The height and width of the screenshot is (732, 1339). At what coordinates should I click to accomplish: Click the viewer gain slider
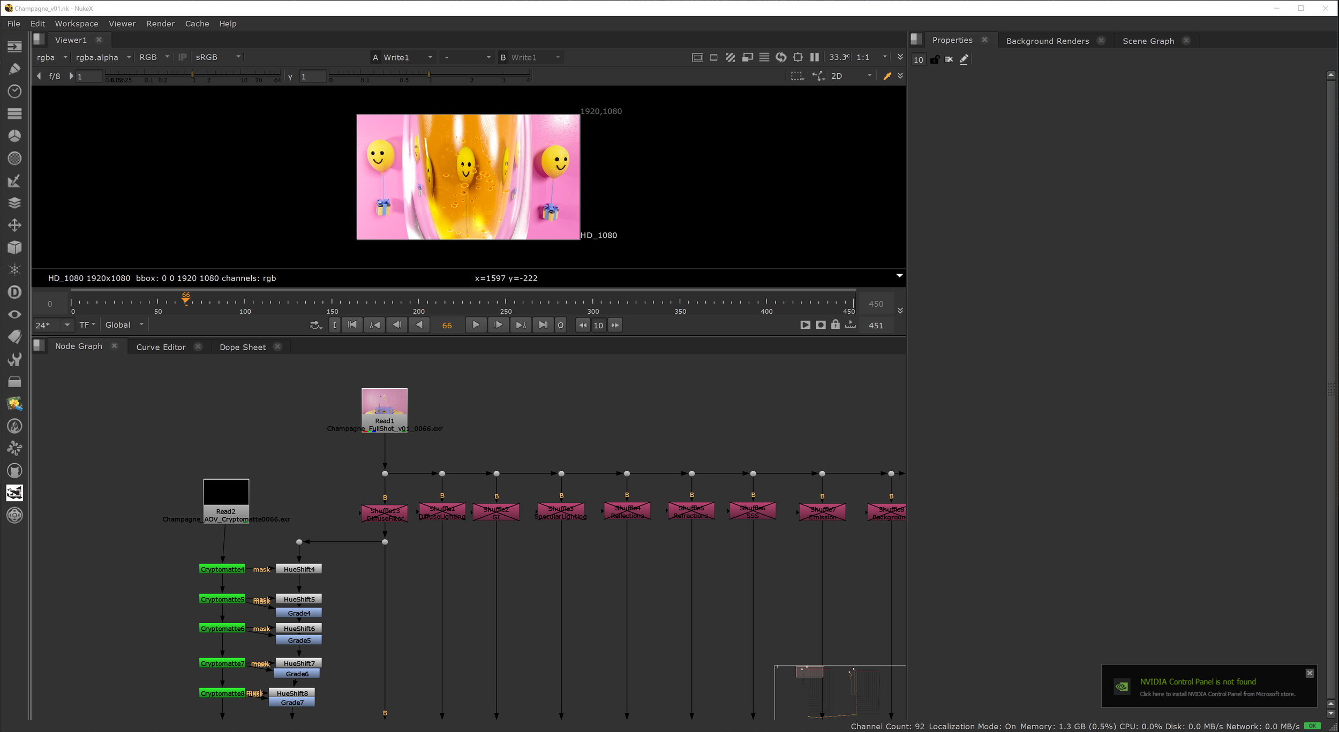click(193, 75)
